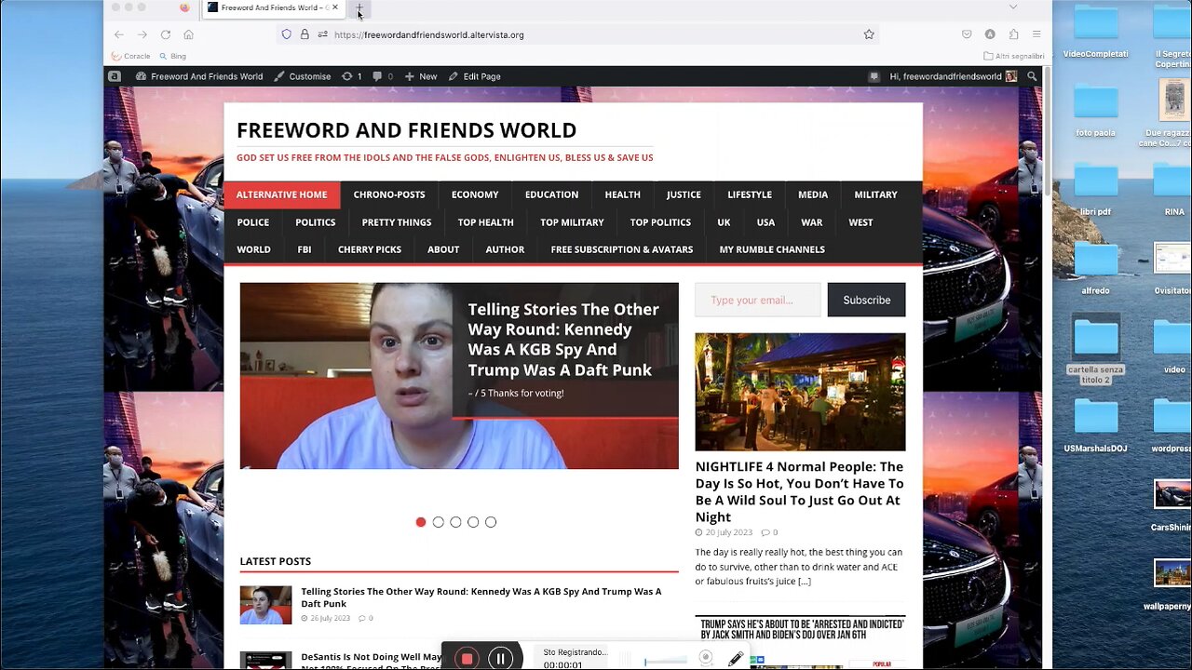Open the Chrono-Posts menu item
Viewport: 1192px width, 670px height.
(x=389, y=194)
